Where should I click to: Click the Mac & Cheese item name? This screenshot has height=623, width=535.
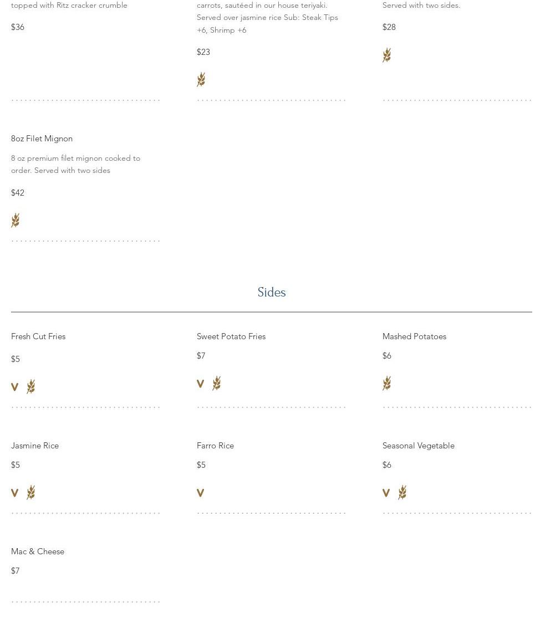pos(38,551)
